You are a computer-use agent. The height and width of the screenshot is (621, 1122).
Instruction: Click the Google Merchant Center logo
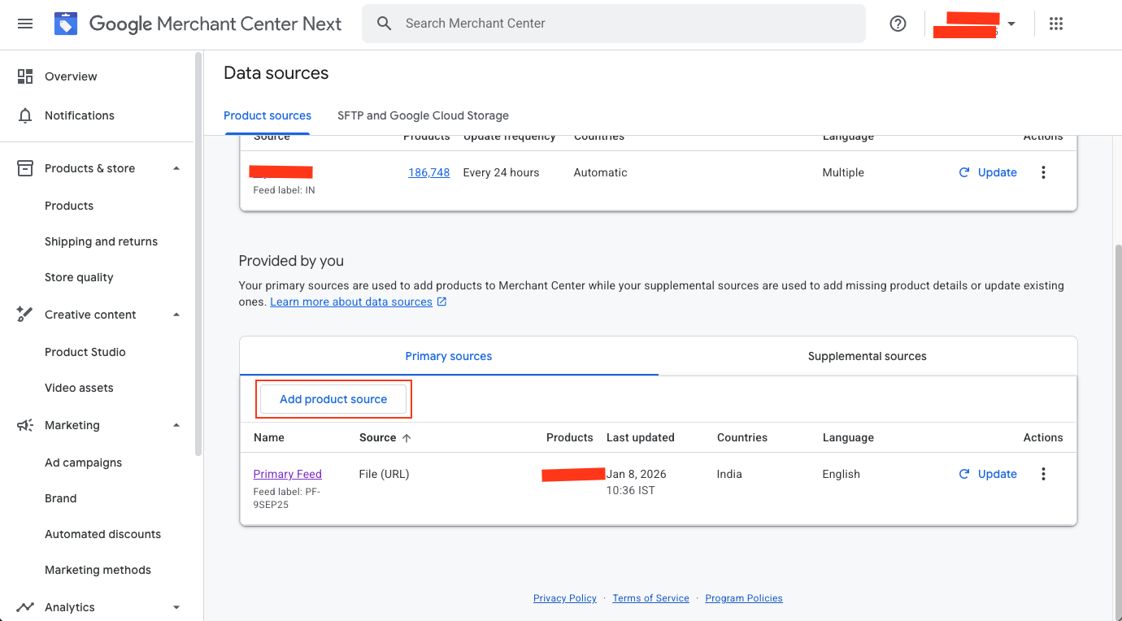[x=66, y=24]
